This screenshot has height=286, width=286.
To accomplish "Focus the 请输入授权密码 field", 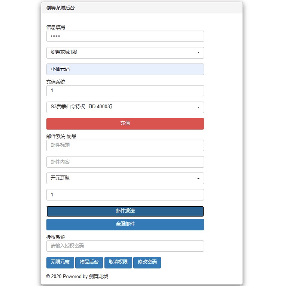I will [125, 246].
